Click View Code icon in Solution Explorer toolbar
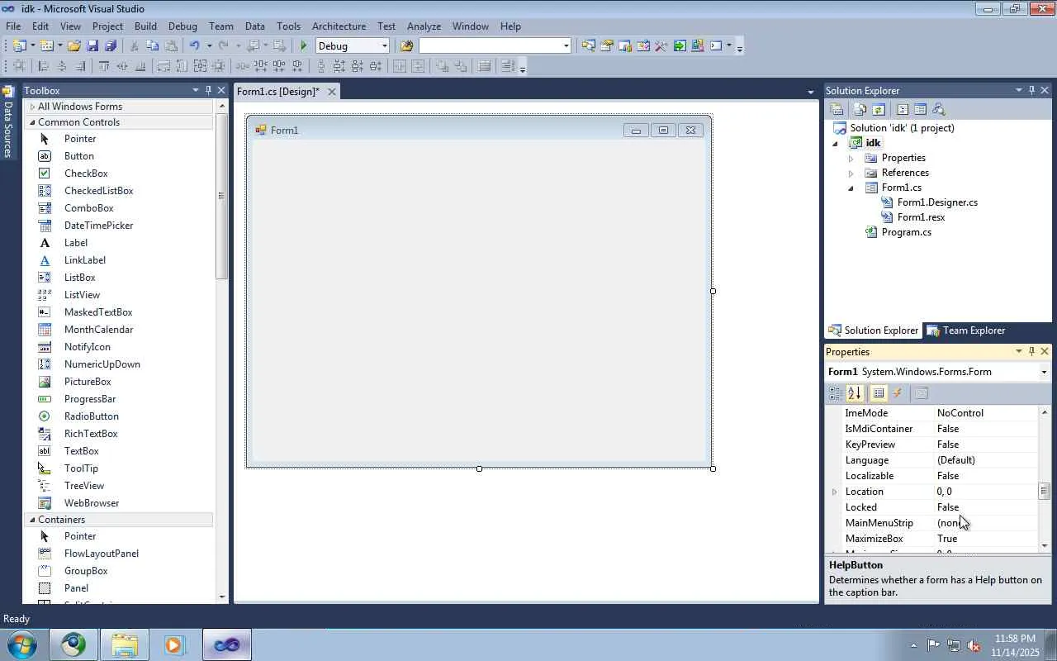 [903, 109]
